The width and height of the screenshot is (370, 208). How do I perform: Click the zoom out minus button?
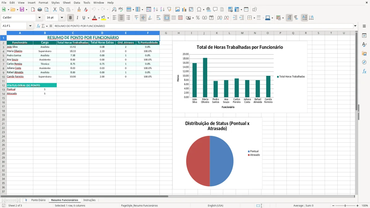click(333, 206)
